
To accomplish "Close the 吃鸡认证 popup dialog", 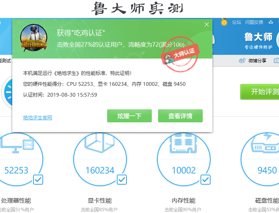I will [x=206, y=25].
